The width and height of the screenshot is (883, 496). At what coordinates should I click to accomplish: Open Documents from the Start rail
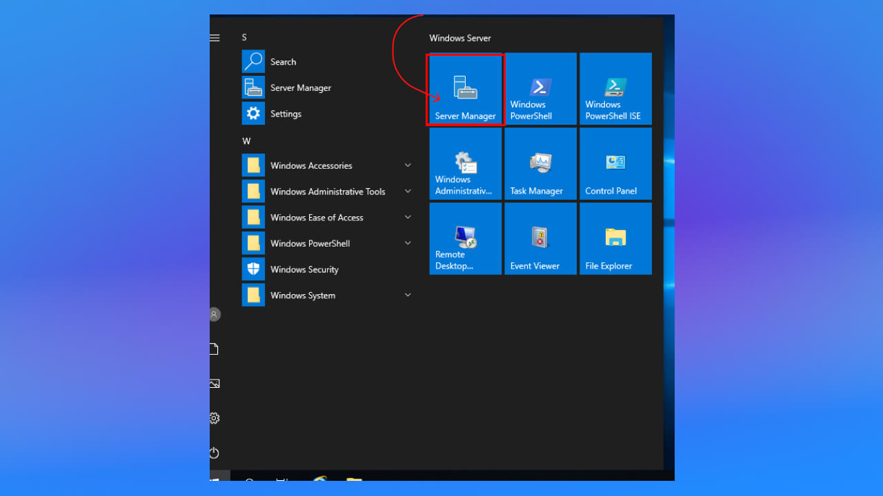[215, 349]
